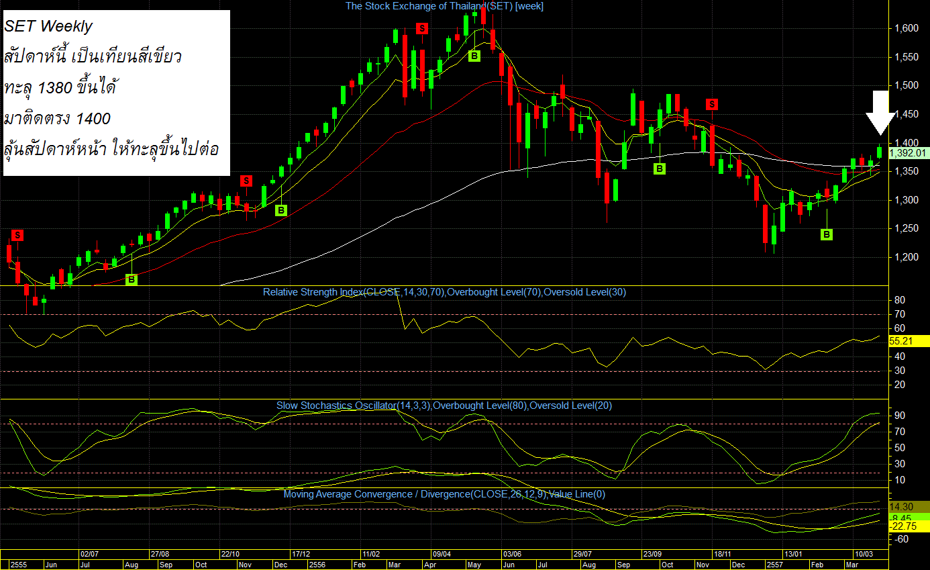Click the 03/06 date label
930x570 pixels.
coord(512,555)
